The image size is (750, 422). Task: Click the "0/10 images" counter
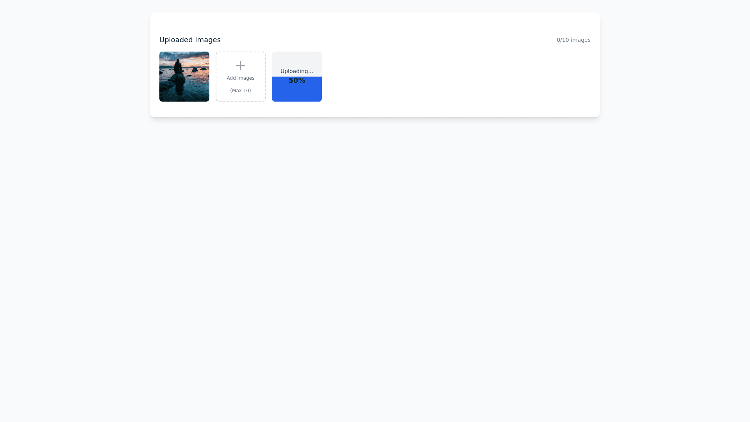573,40
